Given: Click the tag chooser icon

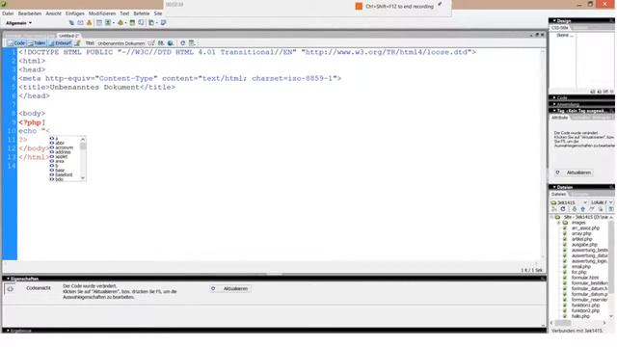Looking at the screenshot, I should (x=163, y=23).
